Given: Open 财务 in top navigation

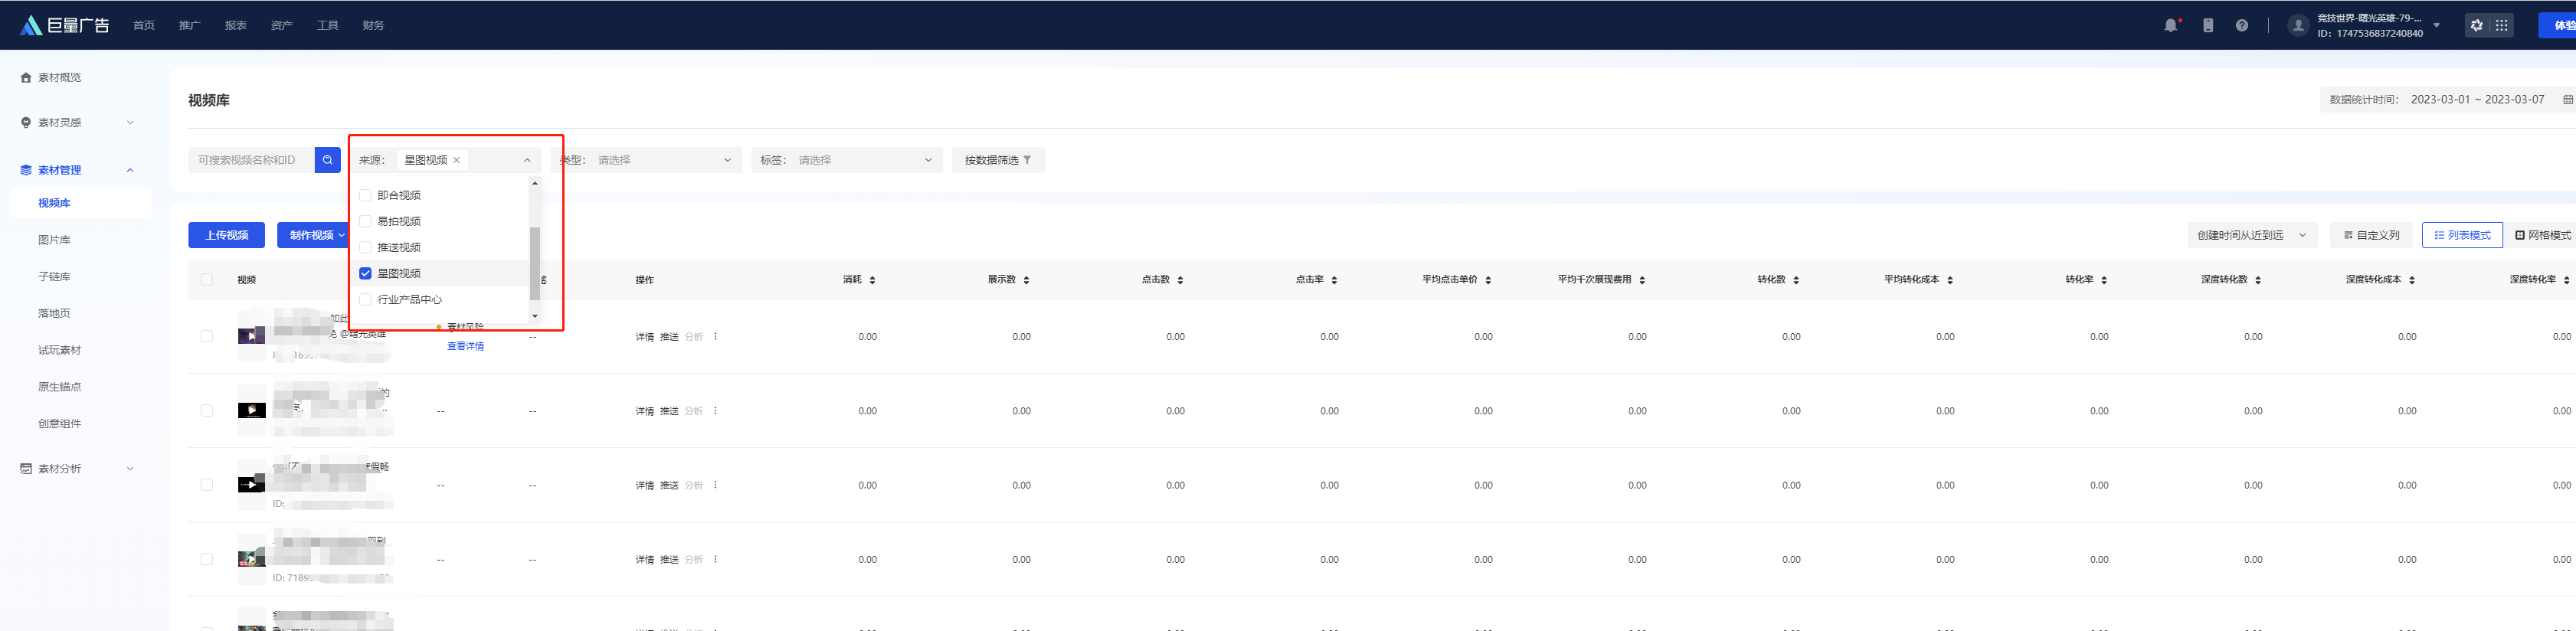Looking at the screenshot, I should point(374,25).
